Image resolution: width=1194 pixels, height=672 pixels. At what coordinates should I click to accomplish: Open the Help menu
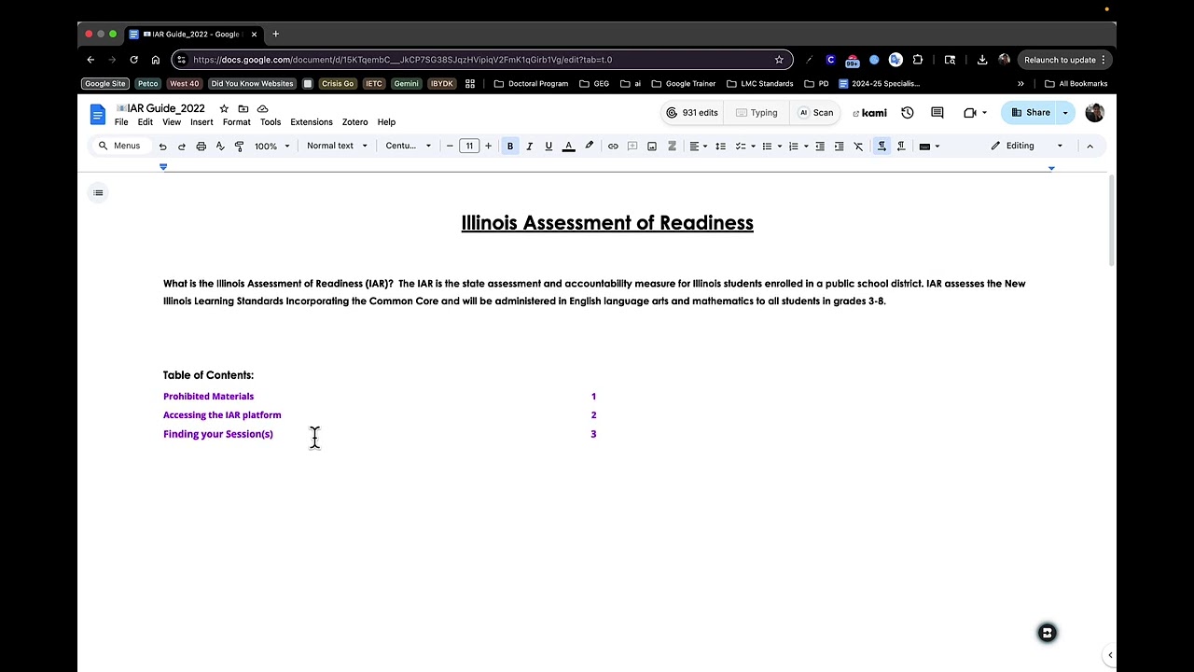tap(386, 122)
